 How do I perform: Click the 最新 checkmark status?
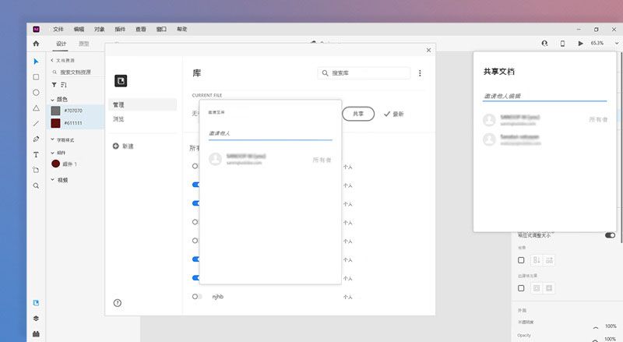click(394, 115)
